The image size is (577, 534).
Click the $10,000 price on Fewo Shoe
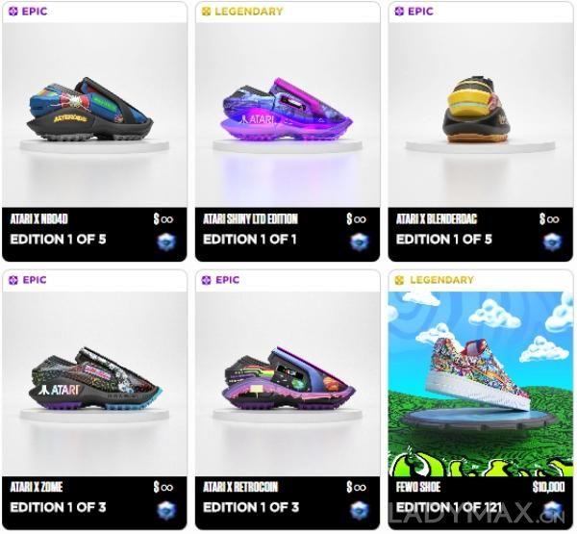click(548, 487)
